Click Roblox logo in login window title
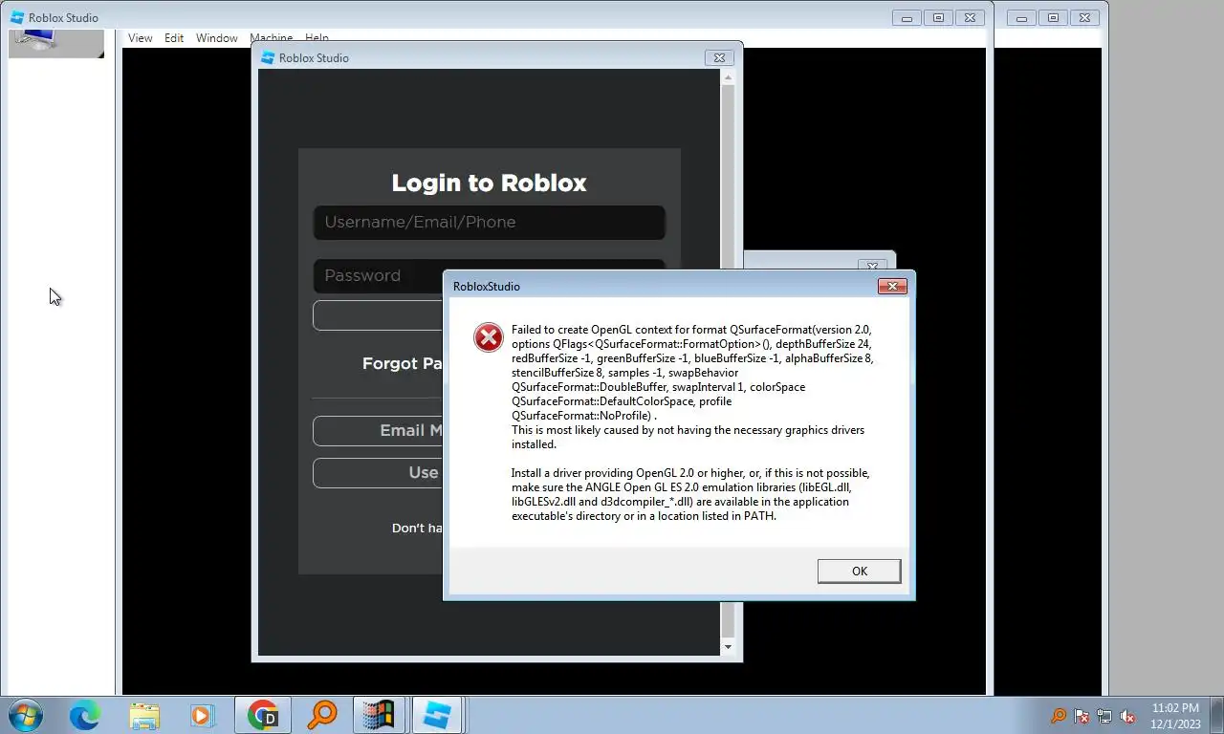 268,57
